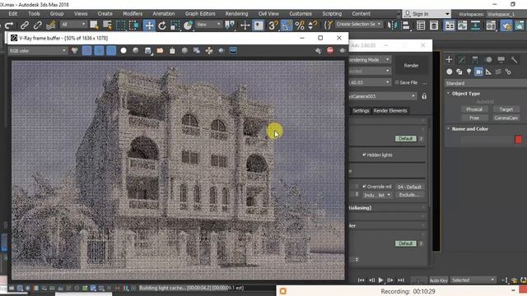Open the Rendering Mode dropdown
527x296 pixels.
370,60
